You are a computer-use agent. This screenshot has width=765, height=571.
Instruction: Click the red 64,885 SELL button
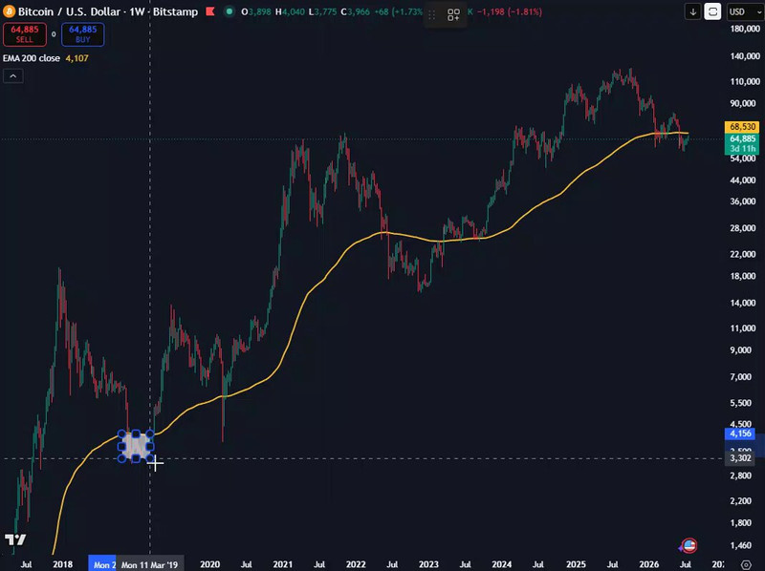tap(25, 34)
